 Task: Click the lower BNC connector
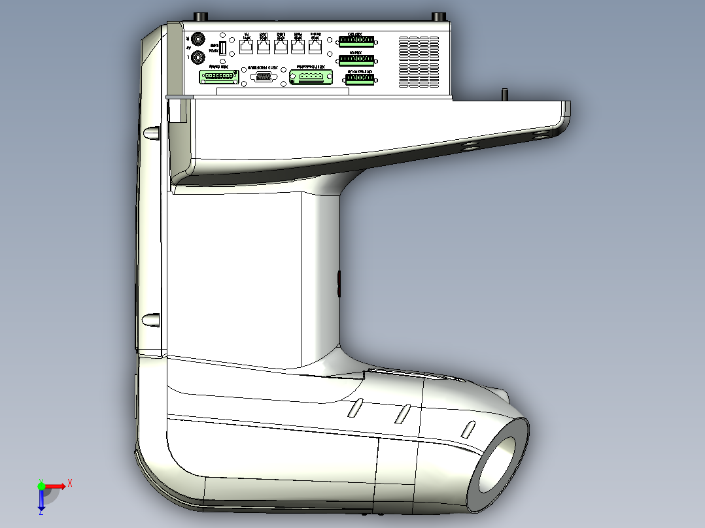click(197, 57)
